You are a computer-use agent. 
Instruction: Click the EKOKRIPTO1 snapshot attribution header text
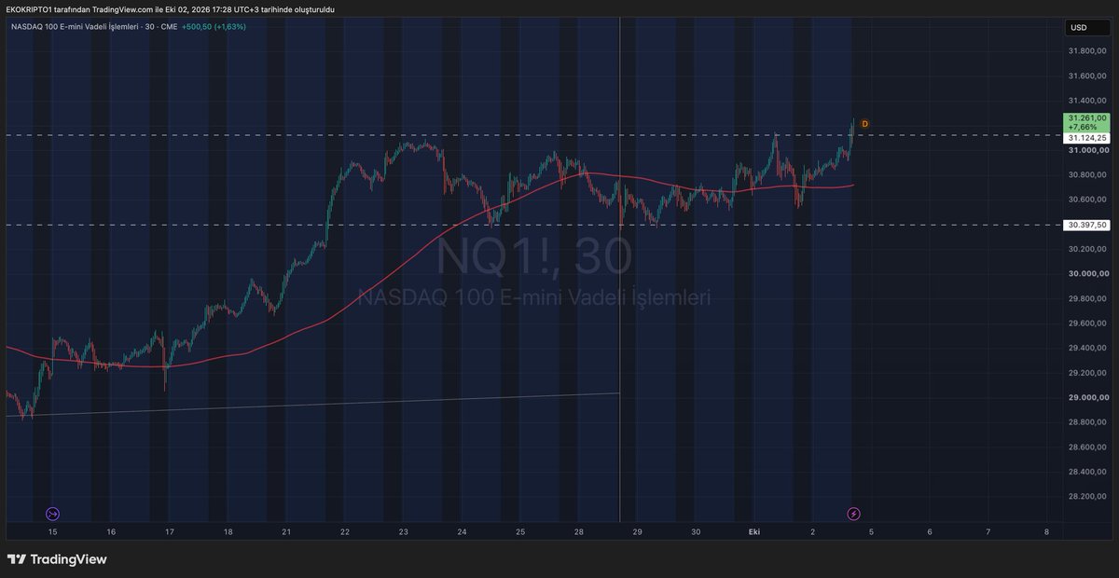tap(171, 9)
